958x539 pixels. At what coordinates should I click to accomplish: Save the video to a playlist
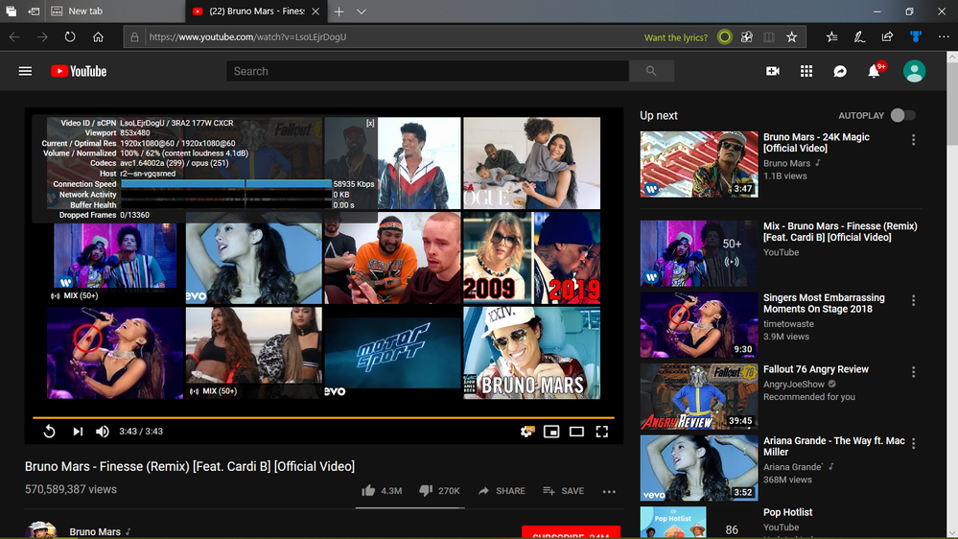coord(563,491)
